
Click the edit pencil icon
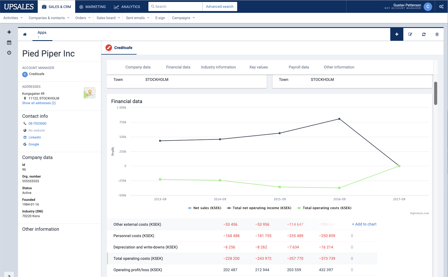410,34
